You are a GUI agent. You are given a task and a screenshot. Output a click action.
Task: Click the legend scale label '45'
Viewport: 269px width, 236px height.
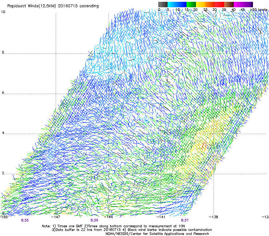click(x=242, y=10)
